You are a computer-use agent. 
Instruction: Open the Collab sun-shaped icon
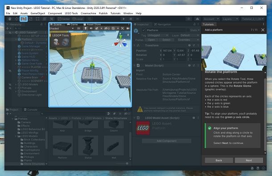pos(189,19)
